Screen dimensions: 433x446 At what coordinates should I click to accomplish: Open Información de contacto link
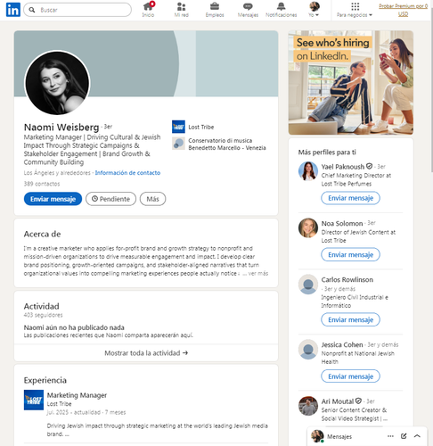tap(127, 173)
